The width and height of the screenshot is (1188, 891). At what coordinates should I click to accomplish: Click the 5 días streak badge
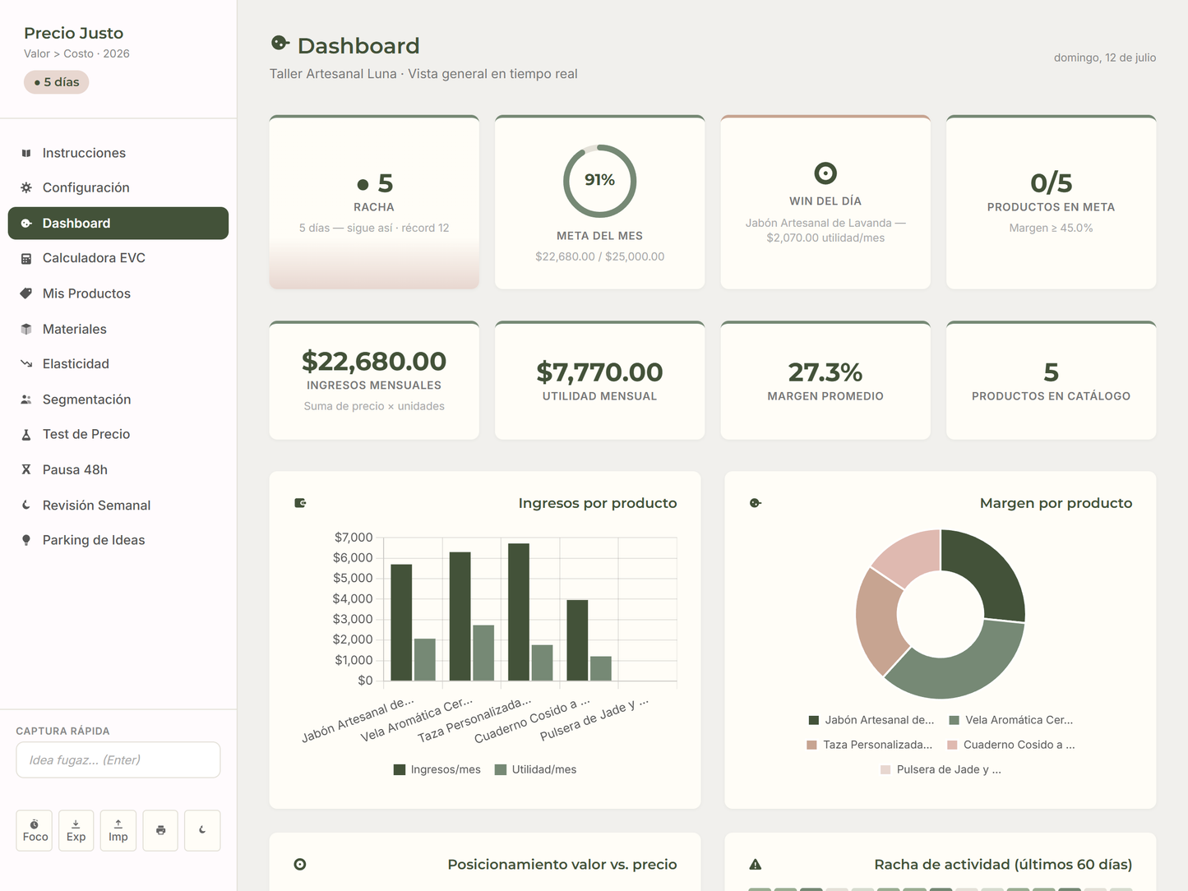pyautogui.click(x=57, y=82)
